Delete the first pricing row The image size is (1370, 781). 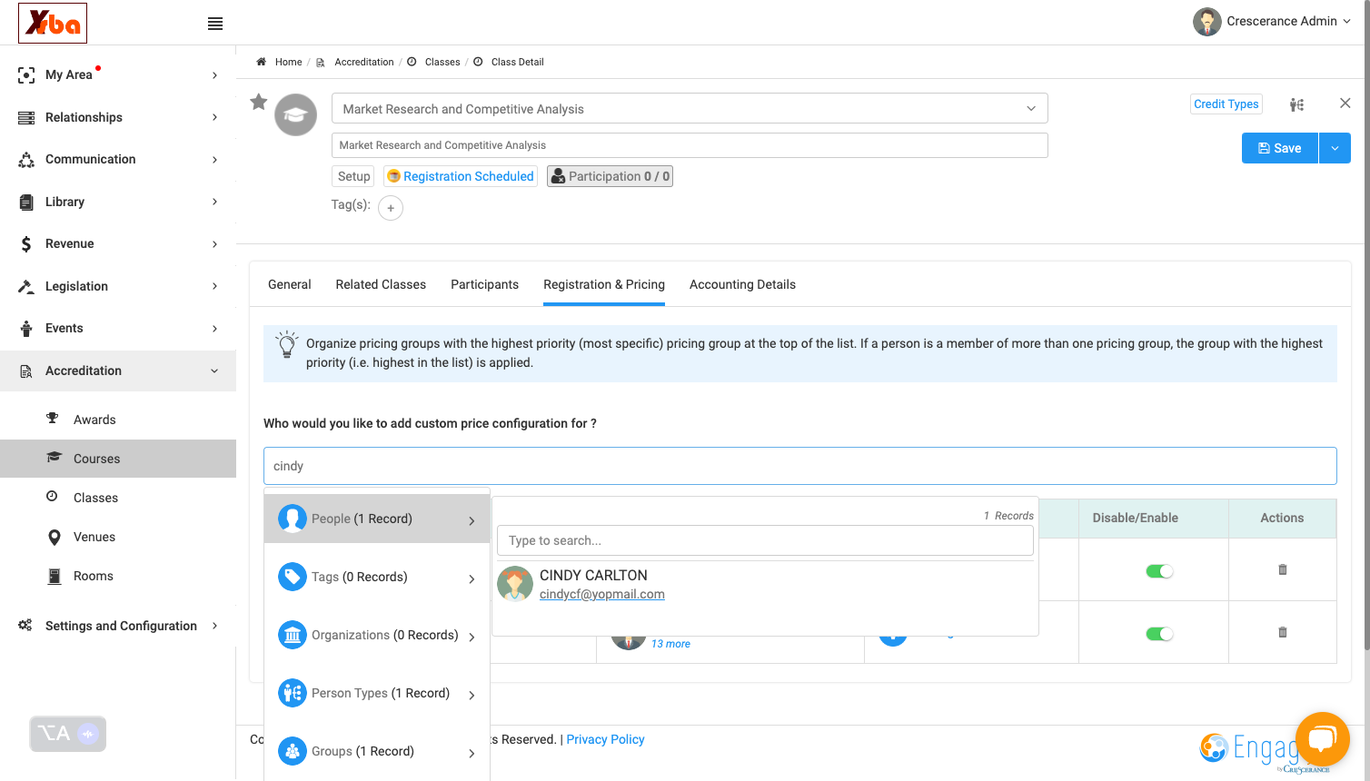pyautogui.click(x=1283, y=569)
